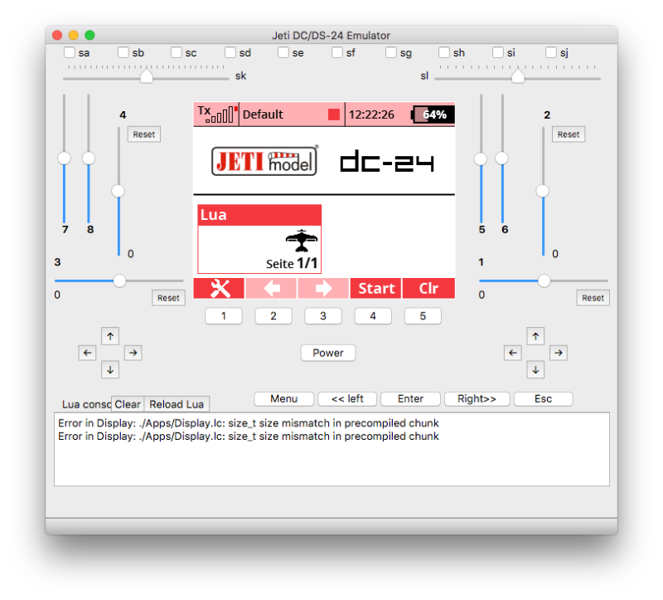Image resolution: width=663 pixels, height=600 pixels.
Task: Enable the sa switch checkbox
Action: pyautogui.click(x=69, y=52)
